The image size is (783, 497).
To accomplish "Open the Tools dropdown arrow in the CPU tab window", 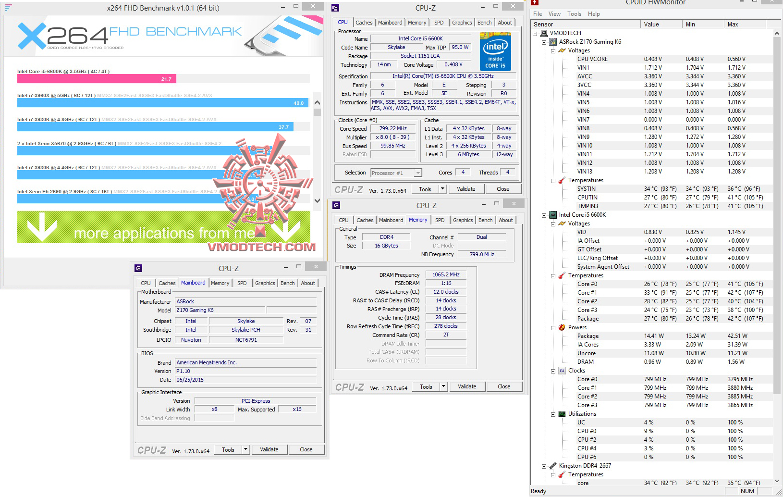I will pos(442,189).
